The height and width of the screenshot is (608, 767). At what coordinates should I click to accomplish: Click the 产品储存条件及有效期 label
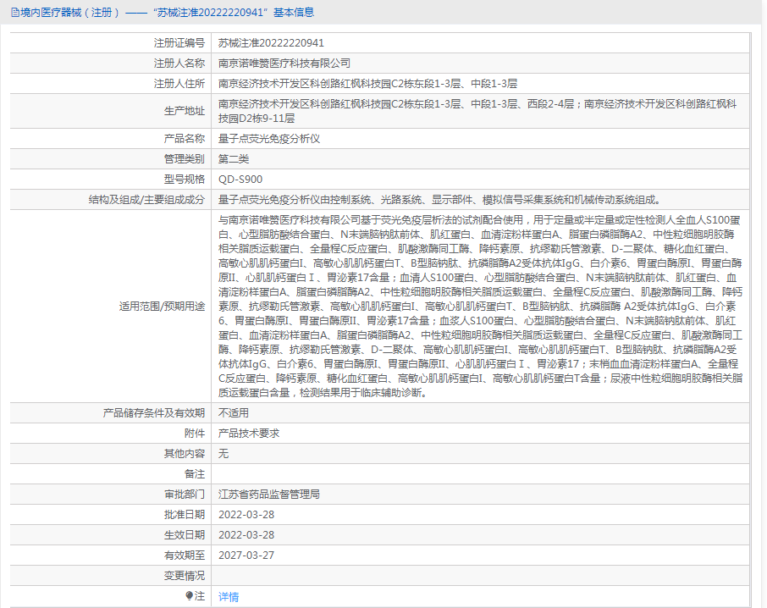(153, 413)
